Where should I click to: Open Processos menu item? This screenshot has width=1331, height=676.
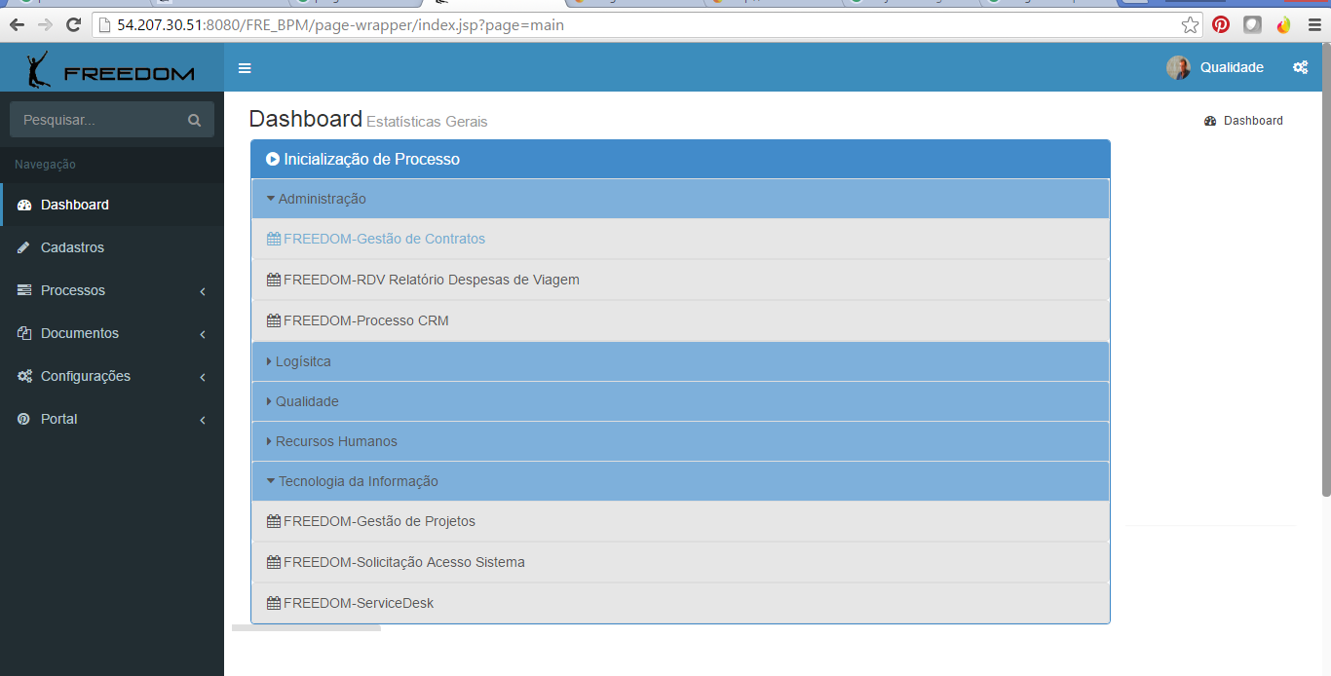tap(112, 290)
